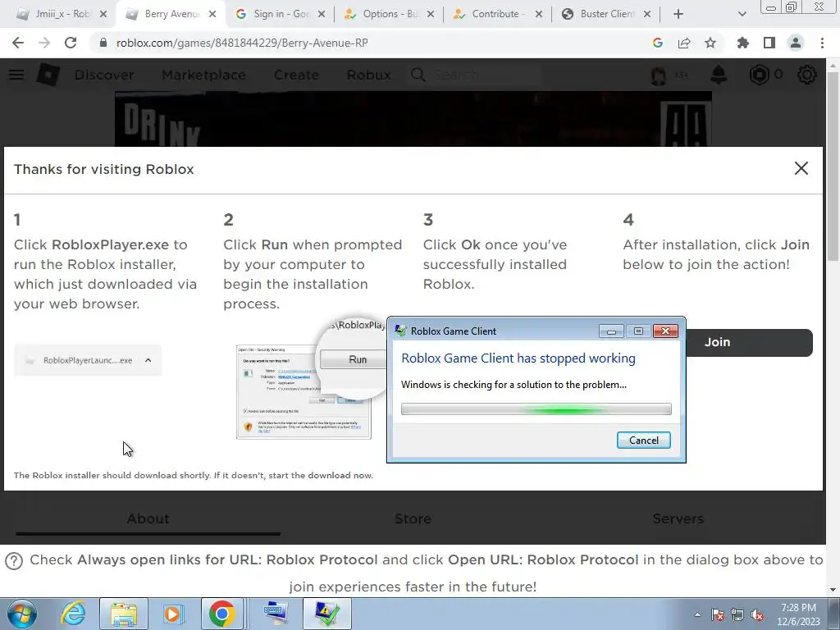Open the Roblox avatar profile icon

click(659, 75)
